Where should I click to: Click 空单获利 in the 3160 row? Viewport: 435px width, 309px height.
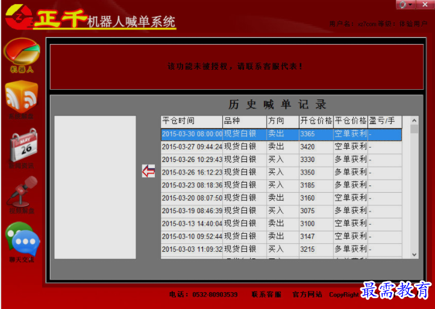(x=351, y=198)
